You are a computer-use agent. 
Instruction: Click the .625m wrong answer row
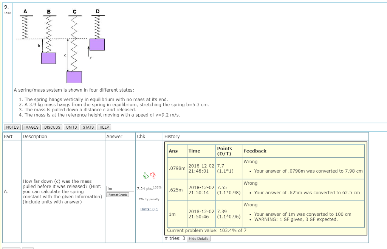click(175, 190)
